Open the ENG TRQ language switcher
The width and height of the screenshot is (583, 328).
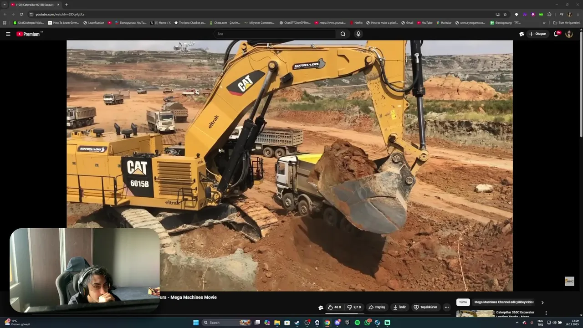tap(540, 323)
